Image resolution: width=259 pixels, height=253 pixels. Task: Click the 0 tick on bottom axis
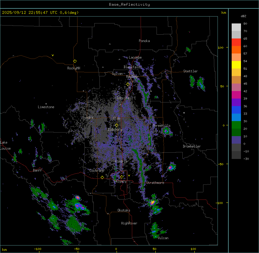tap(116, 249)
